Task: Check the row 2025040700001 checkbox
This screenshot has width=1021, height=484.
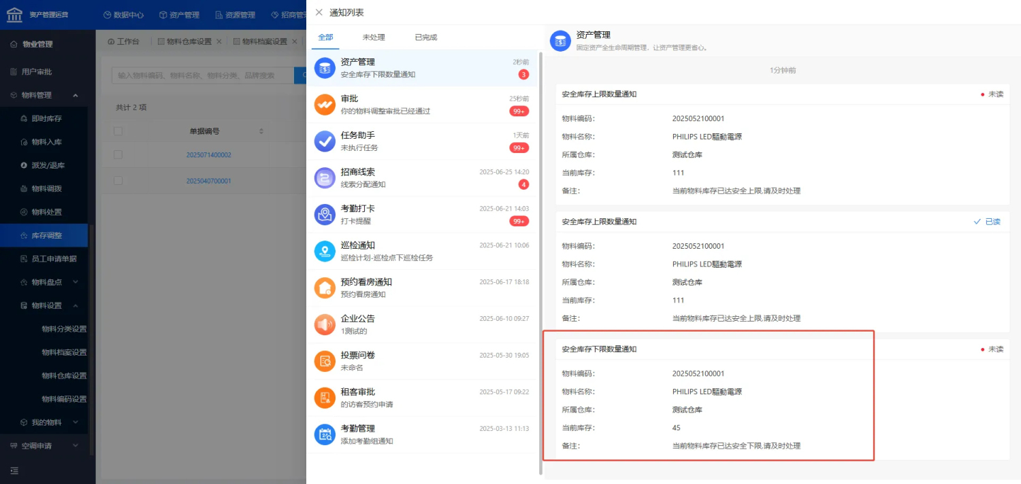Action: pyautogui.click(x=118, y=181)
